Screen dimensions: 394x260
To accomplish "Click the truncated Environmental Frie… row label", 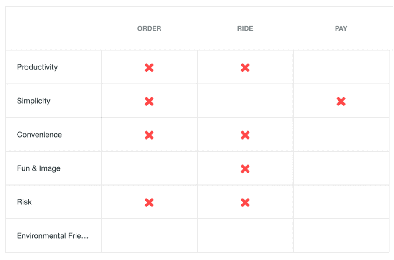I will pyautogui.click(x=53, y=236).
